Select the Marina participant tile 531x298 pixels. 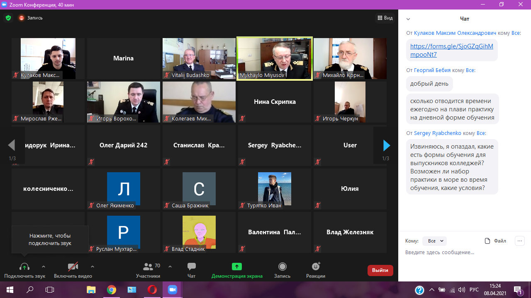(124, 58)
